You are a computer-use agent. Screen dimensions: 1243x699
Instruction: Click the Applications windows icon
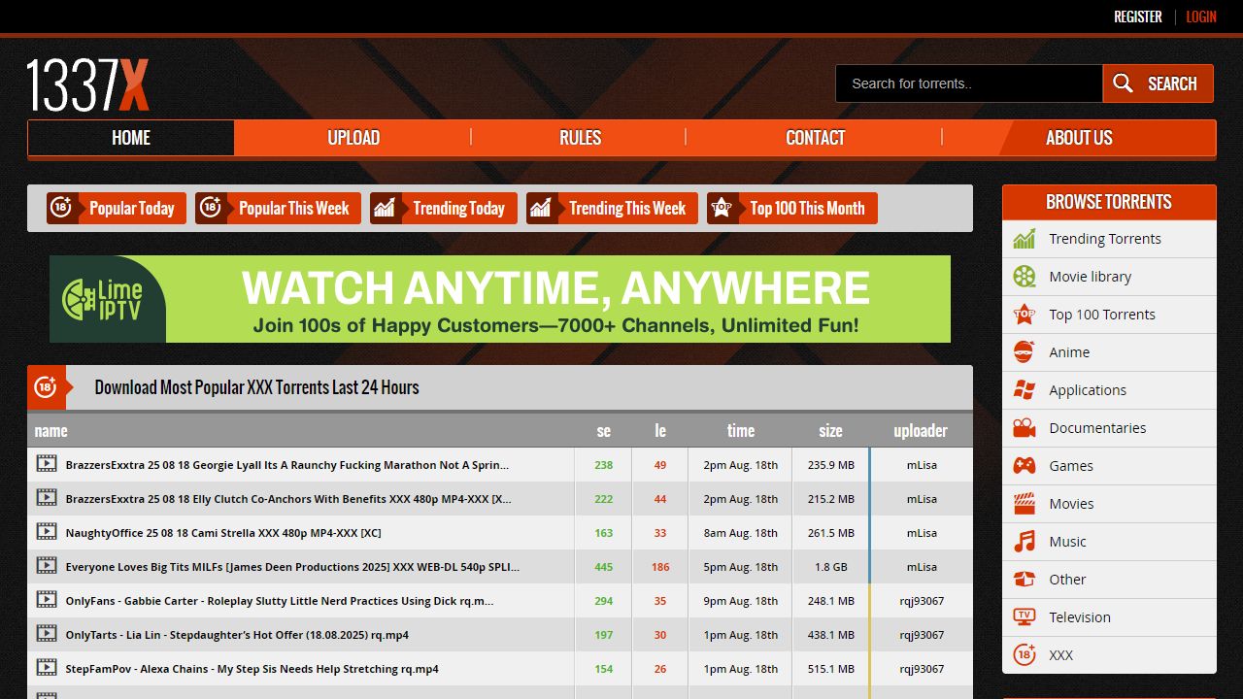[x=1025, y=390]
